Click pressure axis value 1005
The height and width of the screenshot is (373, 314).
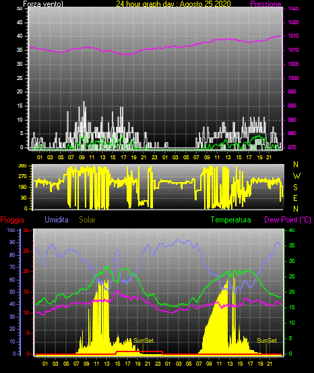pos(293,64)
